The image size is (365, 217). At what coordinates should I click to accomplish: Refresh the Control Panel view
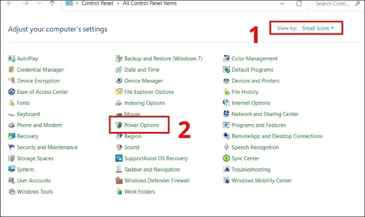299,3
